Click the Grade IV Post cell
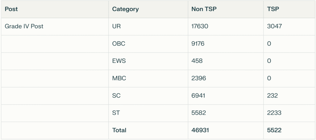This screenshot has width=316, height=140. click(24, 26)
